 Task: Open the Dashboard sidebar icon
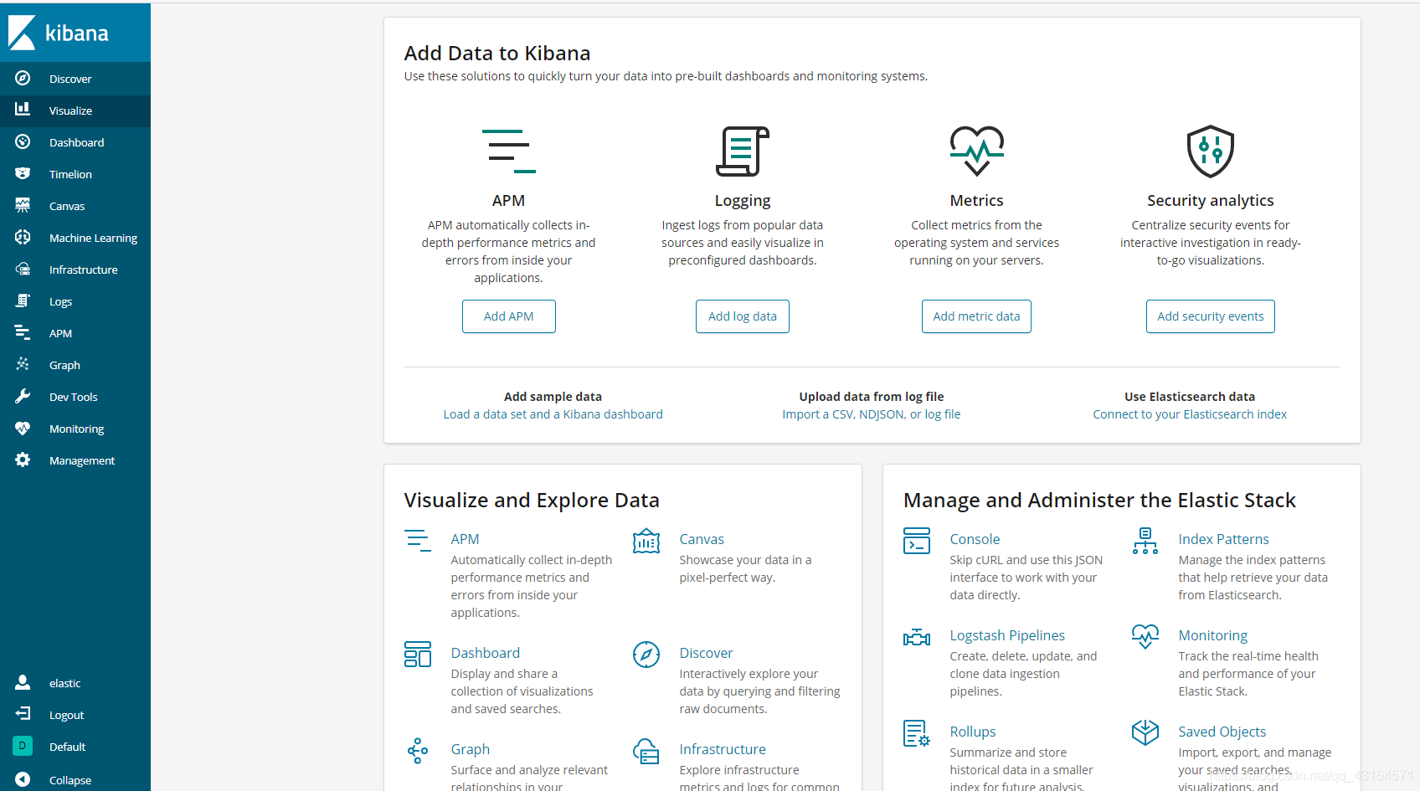coord(23,141)
